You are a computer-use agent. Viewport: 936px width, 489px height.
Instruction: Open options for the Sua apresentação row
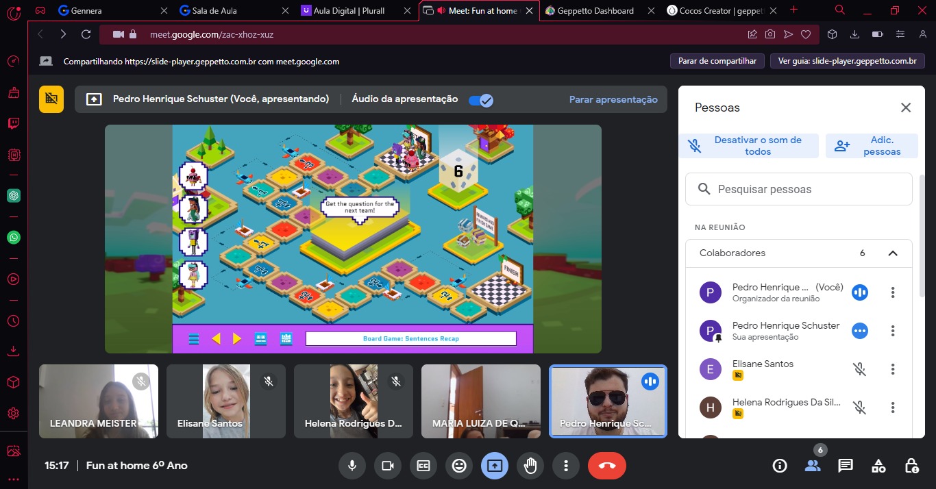pyautogui.click(x=893, y=331)
